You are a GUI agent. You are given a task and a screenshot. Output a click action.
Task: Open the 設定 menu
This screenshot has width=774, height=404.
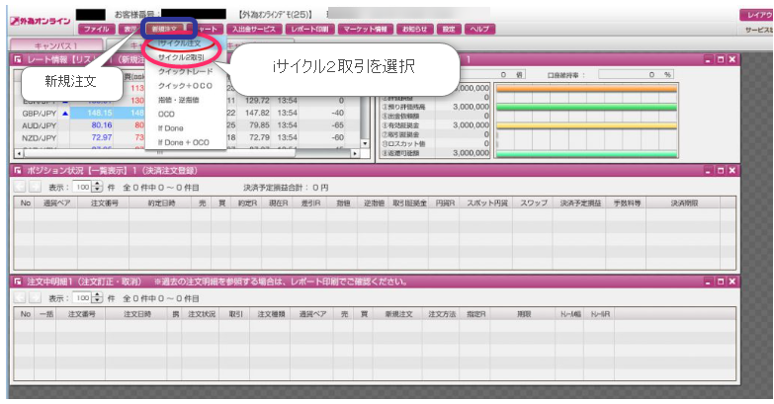pyautogui.click(x=449, y=30)
